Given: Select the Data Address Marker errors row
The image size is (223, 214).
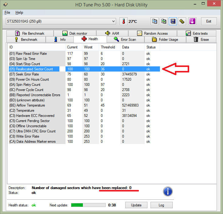Looking at the screenshot, I should coord(84,142).
